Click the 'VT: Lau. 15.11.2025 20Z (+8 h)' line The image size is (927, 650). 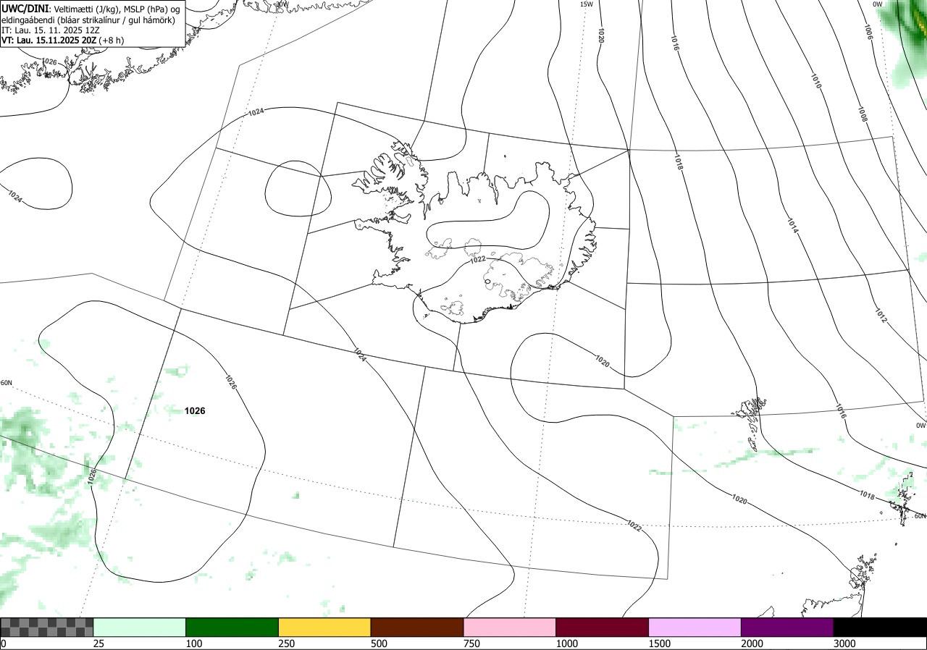tap(62, 41)
